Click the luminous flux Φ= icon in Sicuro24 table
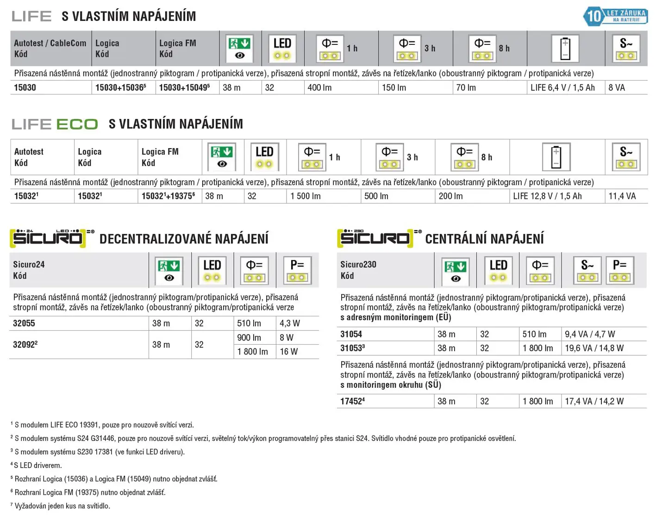 pyautogui.click(x=255, y=271)
